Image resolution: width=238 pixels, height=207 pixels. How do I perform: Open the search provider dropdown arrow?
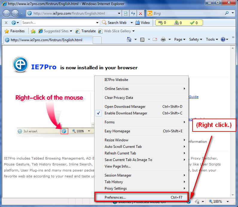tap(233, 13)
